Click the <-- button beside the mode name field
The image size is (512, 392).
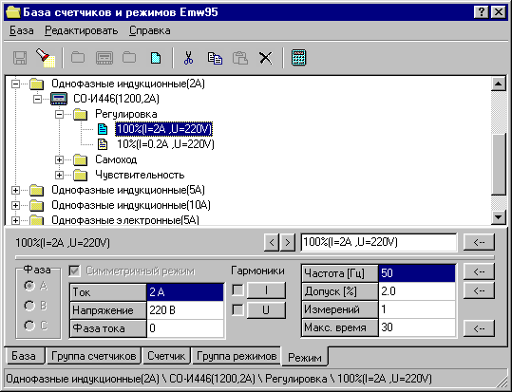[479, 242]
